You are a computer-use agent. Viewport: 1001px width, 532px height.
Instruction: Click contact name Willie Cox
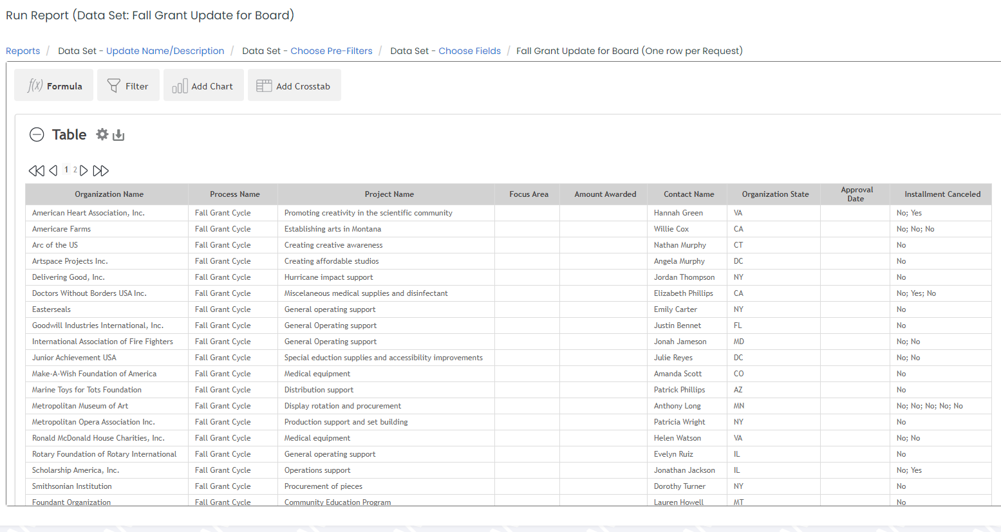(x=671, y=229)
